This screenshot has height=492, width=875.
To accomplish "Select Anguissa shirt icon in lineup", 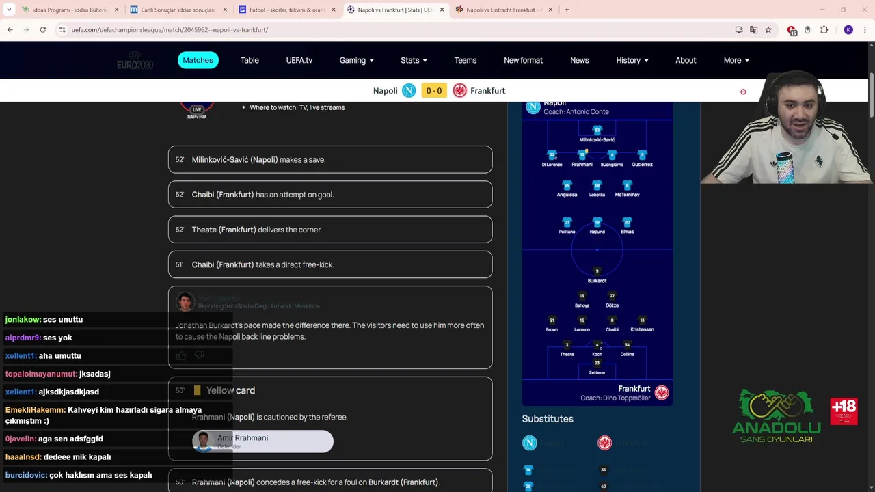I will pos(567,185).
